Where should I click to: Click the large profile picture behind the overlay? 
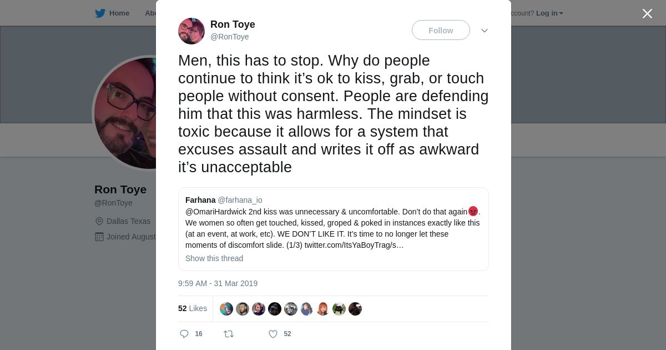[x=127, y=113]
